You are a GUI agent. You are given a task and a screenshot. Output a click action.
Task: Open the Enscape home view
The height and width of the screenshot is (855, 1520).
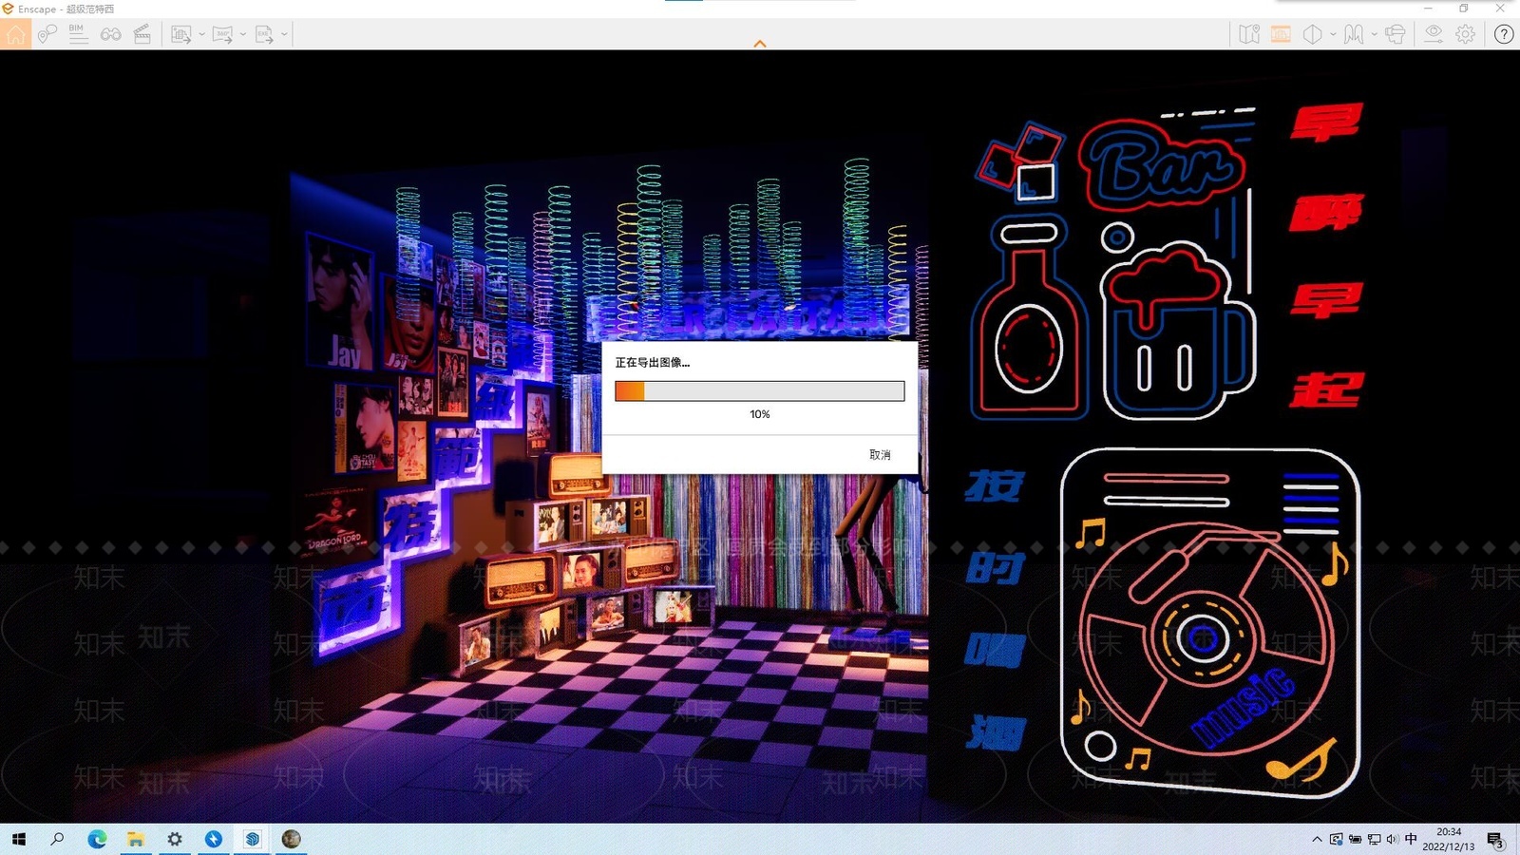pyautogui.click(x=15, y=35)
